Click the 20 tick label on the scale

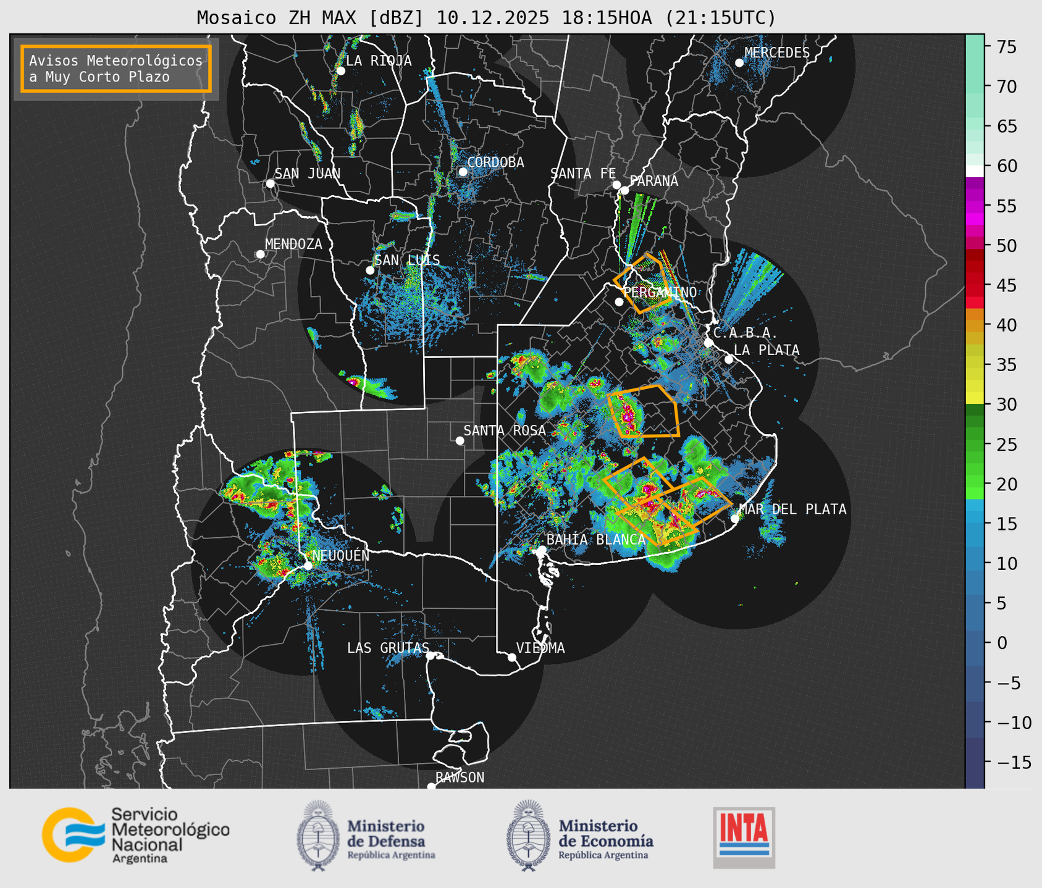click(1006, 484)
